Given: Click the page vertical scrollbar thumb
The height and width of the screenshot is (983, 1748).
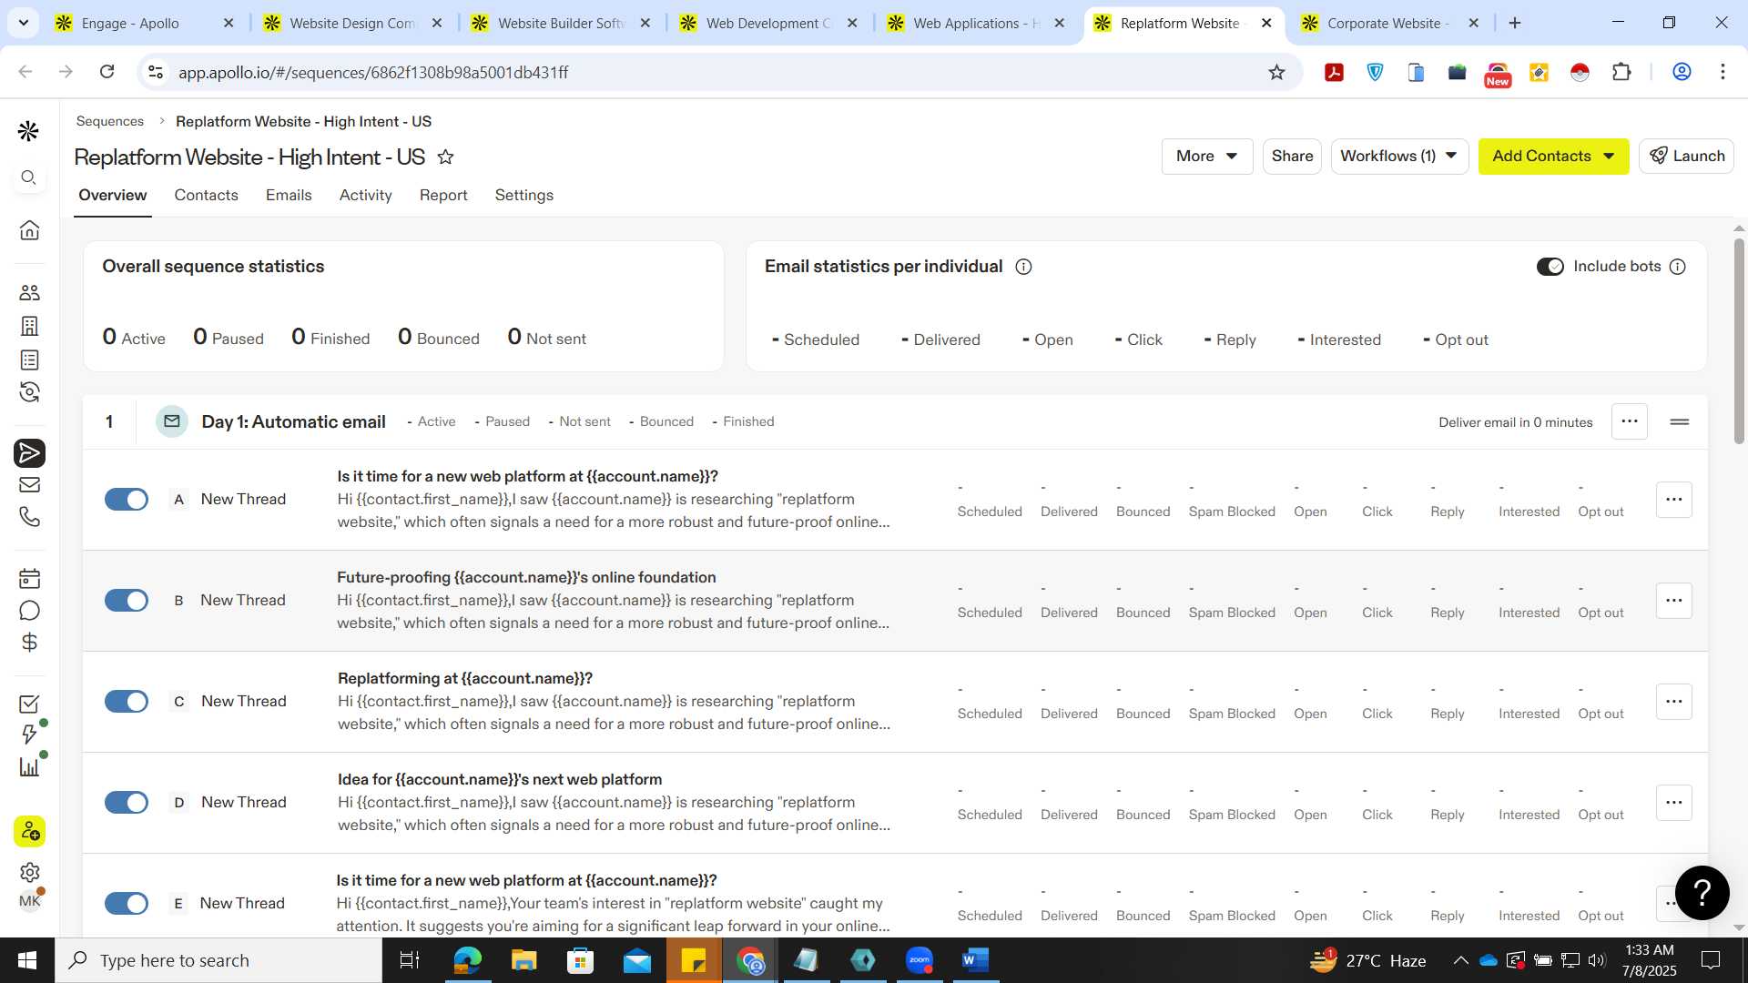Looking at the screenshot, I should click(x=1739, y=341).
